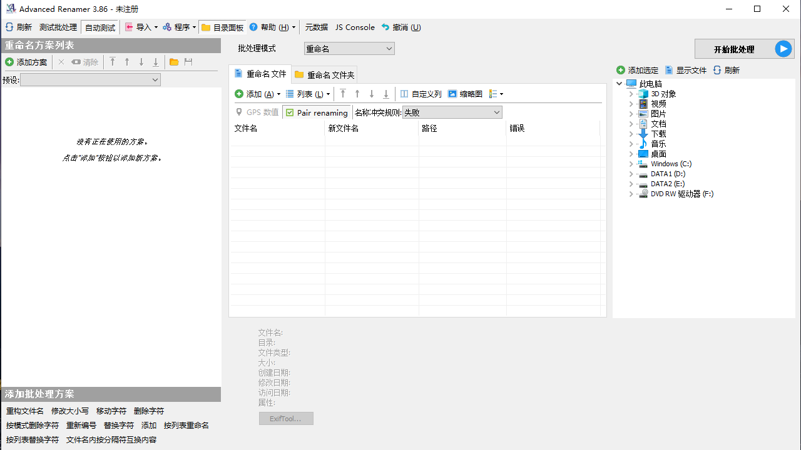
Task: Switch to the rename folders (重命名文件夹) tab
Action: (x=325, y=75)
